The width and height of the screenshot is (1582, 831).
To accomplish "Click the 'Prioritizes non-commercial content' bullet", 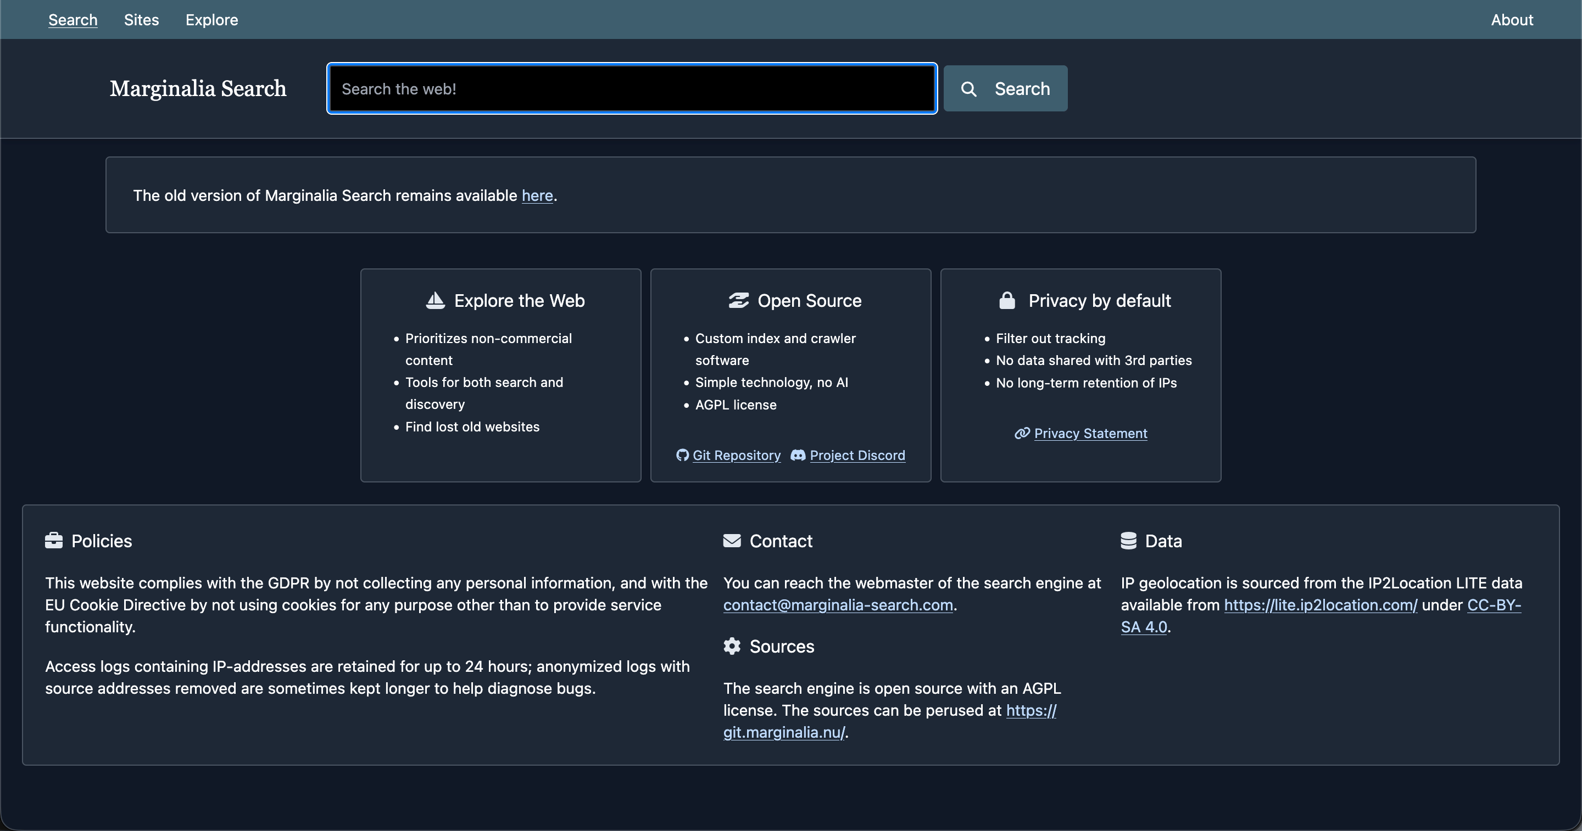I will (x=488, y=349).
